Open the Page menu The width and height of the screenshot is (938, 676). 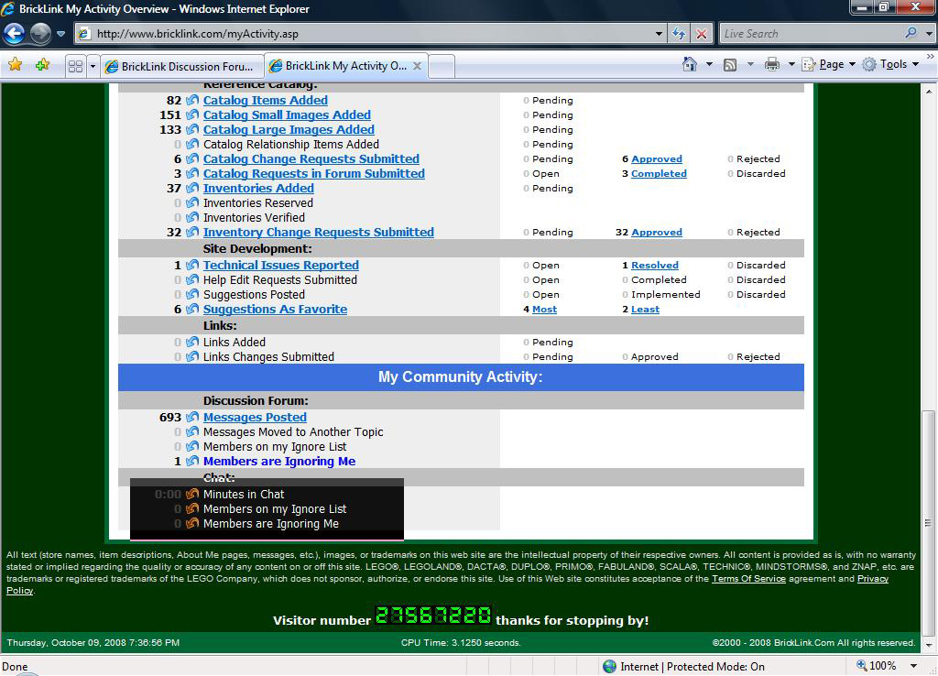coord(828,64)
